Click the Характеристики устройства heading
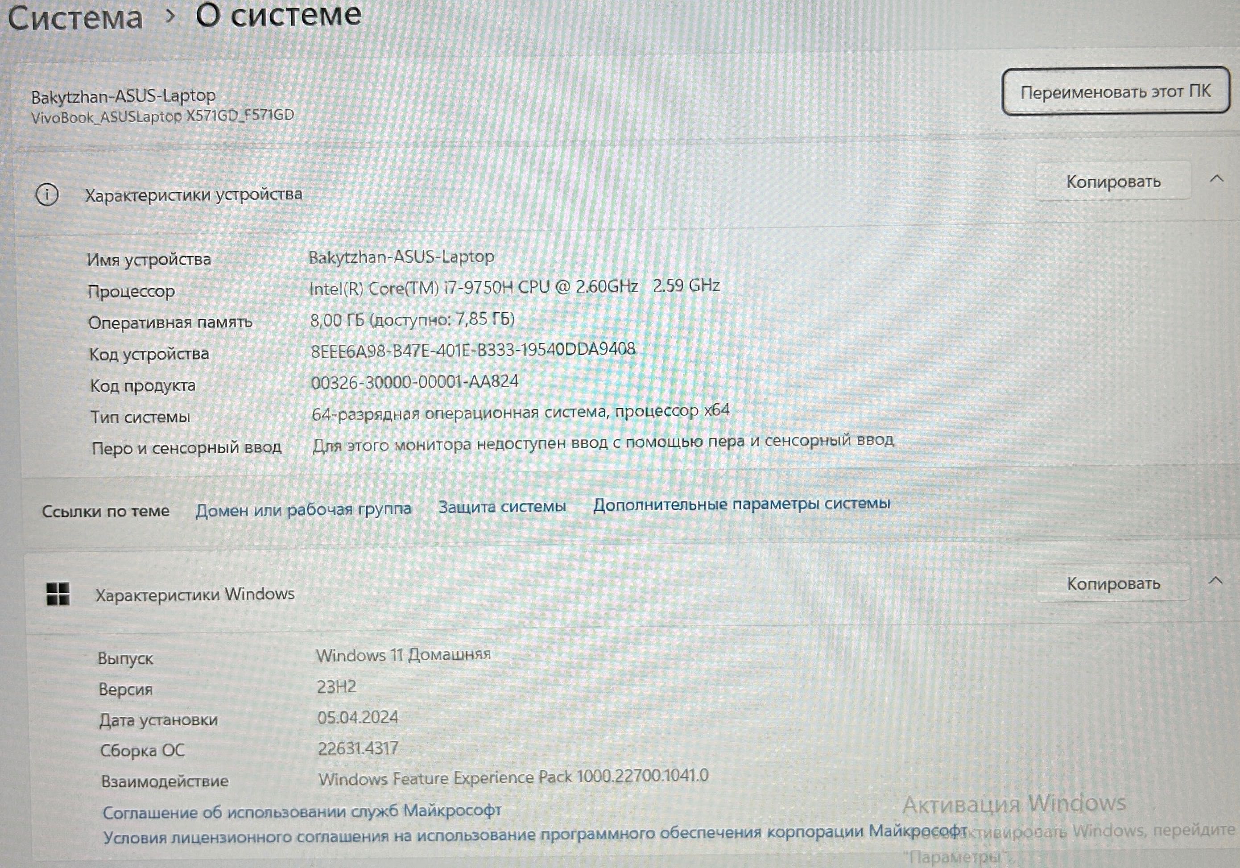The width and height of the screenshot is (1240, 868). click(x=193, y=194)
